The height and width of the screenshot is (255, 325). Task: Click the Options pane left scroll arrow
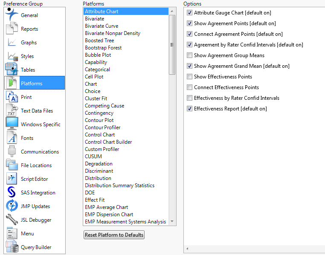(187, 249)
